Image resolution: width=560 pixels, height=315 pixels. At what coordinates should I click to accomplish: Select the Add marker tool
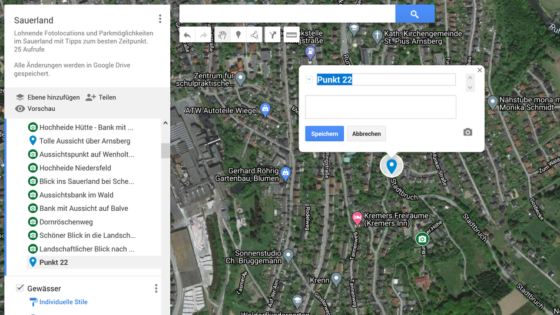pyautogui.click(x=238, y=35)
